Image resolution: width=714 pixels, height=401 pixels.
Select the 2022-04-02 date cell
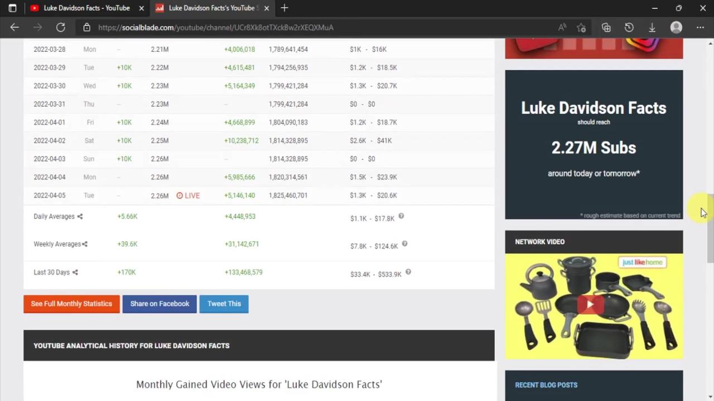pos(49,141)
